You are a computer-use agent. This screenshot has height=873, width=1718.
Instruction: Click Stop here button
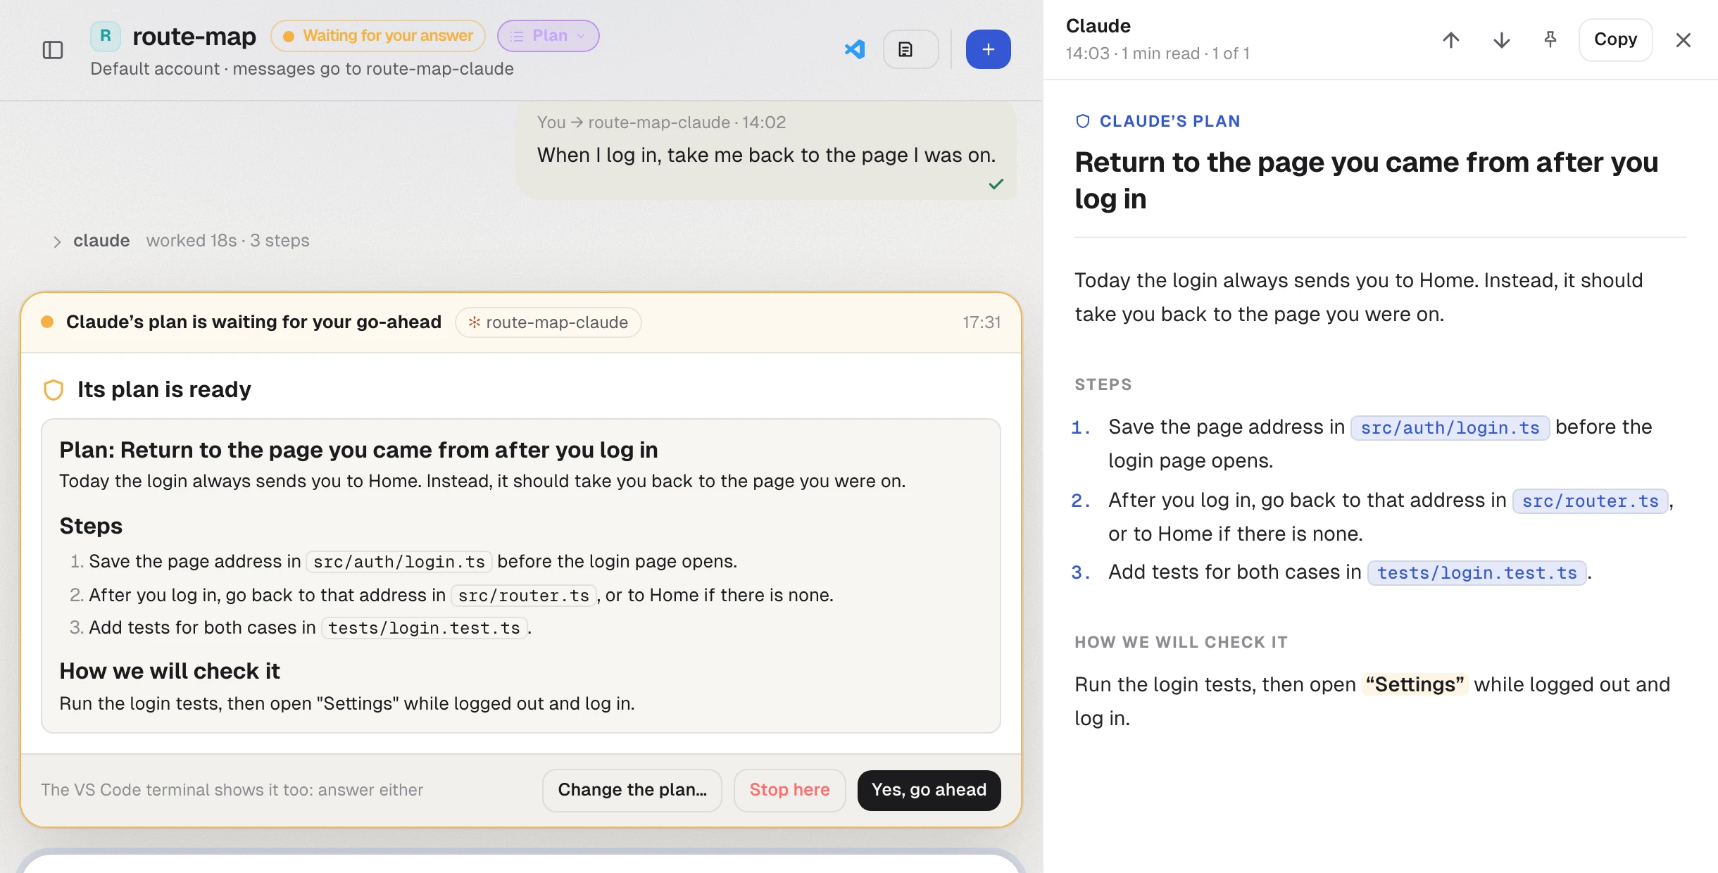[x=789, y=790]
